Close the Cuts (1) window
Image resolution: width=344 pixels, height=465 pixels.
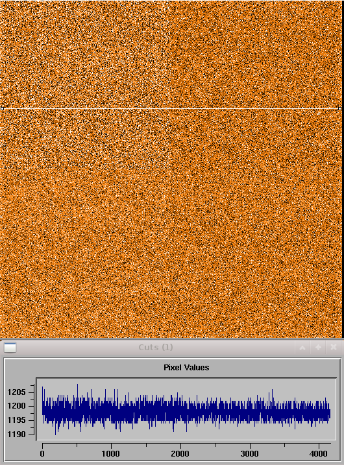click(x=334, y=347)
